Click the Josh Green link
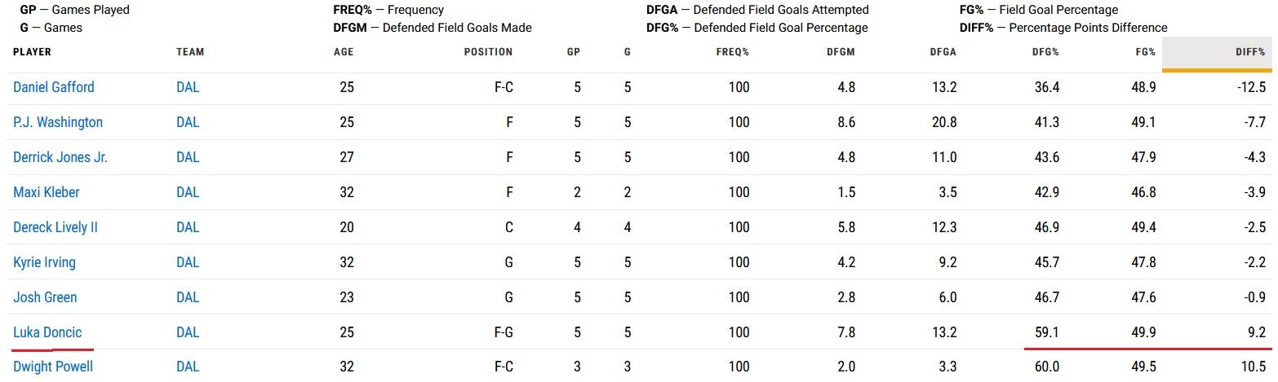This screenshot has height=382, width=1278. pos(45,297)
